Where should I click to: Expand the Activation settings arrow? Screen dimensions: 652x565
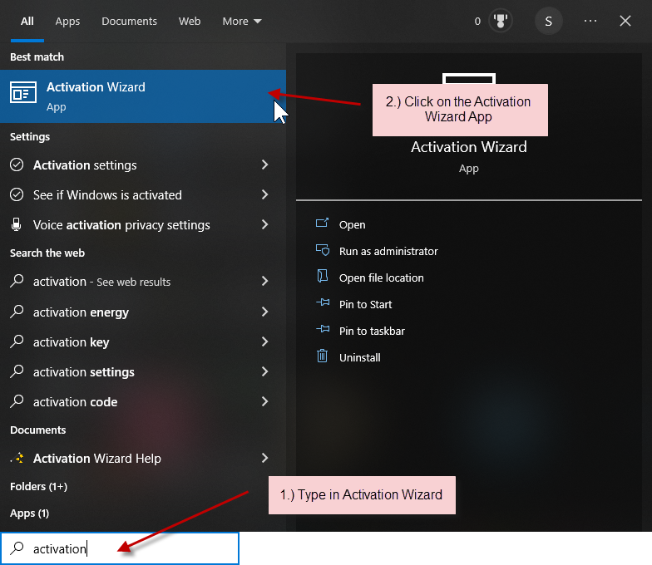point(264,165)
